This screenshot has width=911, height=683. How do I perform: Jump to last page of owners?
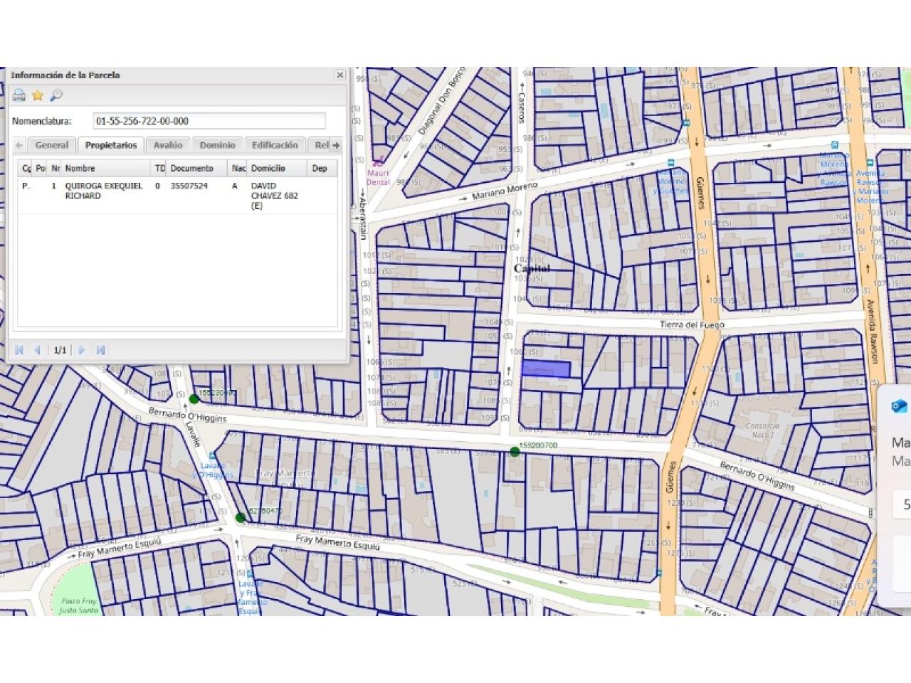coord(100,350)
